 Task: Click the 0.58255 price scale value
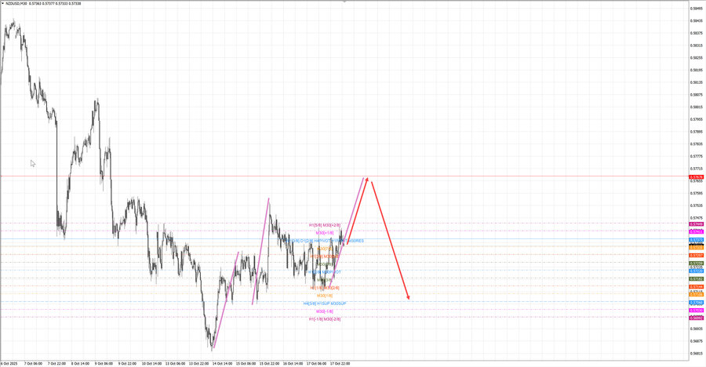click(697, 58)
